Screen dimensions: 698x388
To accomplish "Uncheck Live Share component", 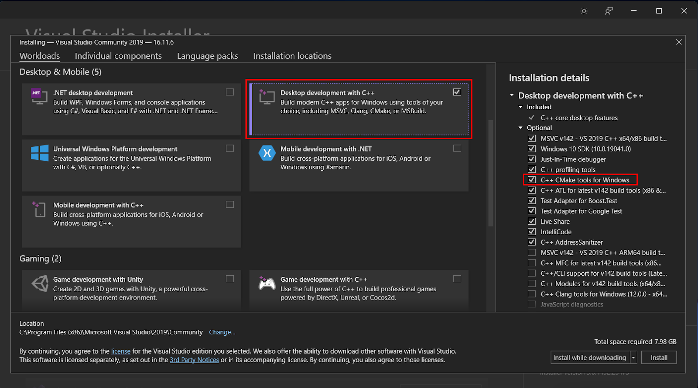I will 532,222.
